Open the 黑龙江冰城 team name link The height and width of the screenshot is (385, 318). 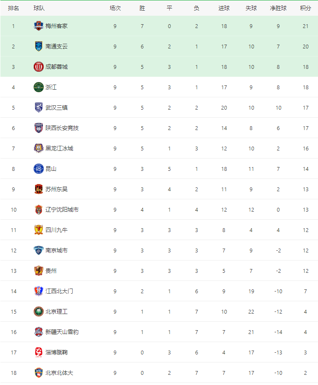59,148
